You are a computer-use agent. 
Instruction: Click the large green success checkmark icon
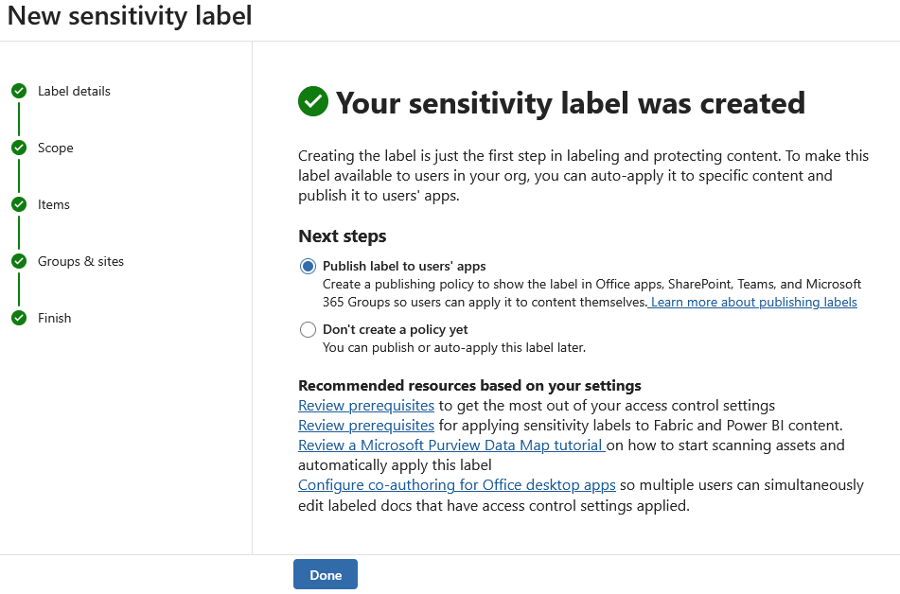(x=313, y=102)
